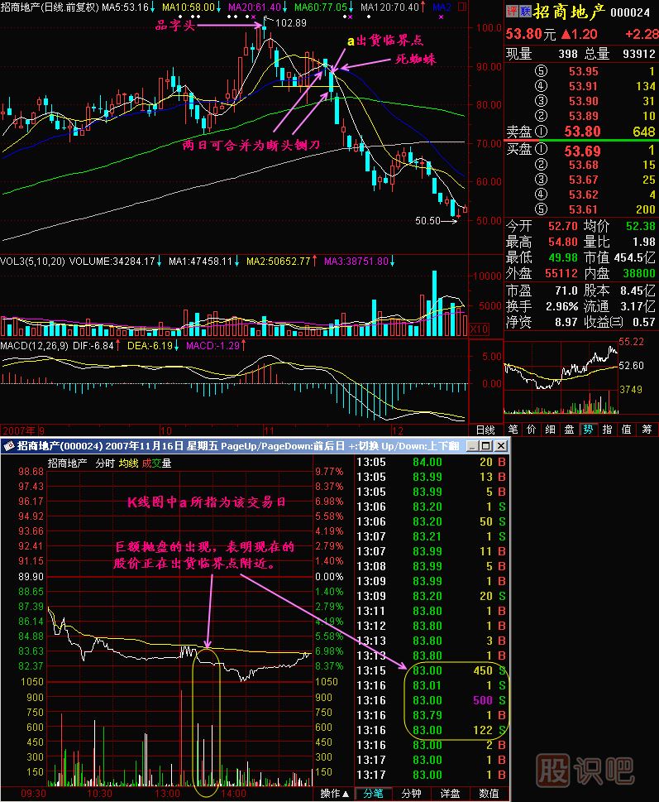Select the 势 tab in quote panel

(x=588, y=430)
